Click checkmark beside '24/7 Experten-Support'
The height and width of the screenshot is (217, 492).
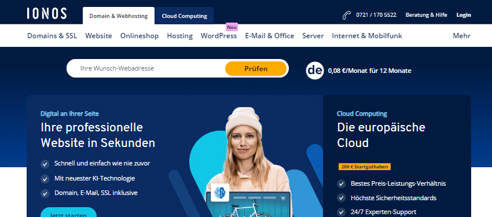(342, 212)
